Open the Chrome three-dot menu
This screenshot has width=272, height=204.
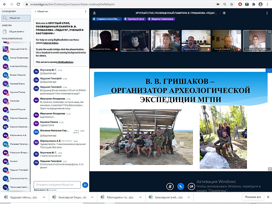[x=267, y=4]
